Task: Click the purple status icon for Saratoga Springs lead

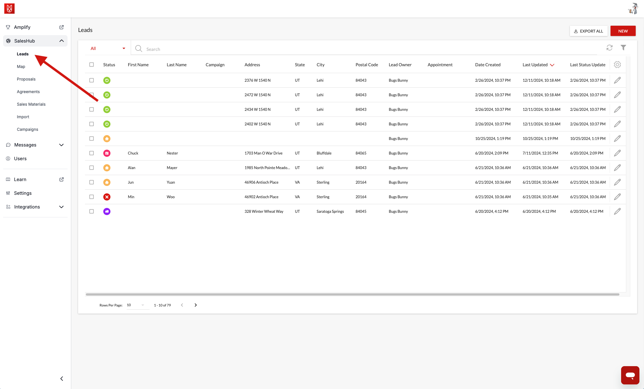Action: [107, 211]
